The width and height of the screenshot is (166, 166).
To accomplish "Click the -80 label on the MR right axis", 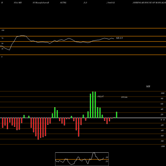I will click(162, 141).
